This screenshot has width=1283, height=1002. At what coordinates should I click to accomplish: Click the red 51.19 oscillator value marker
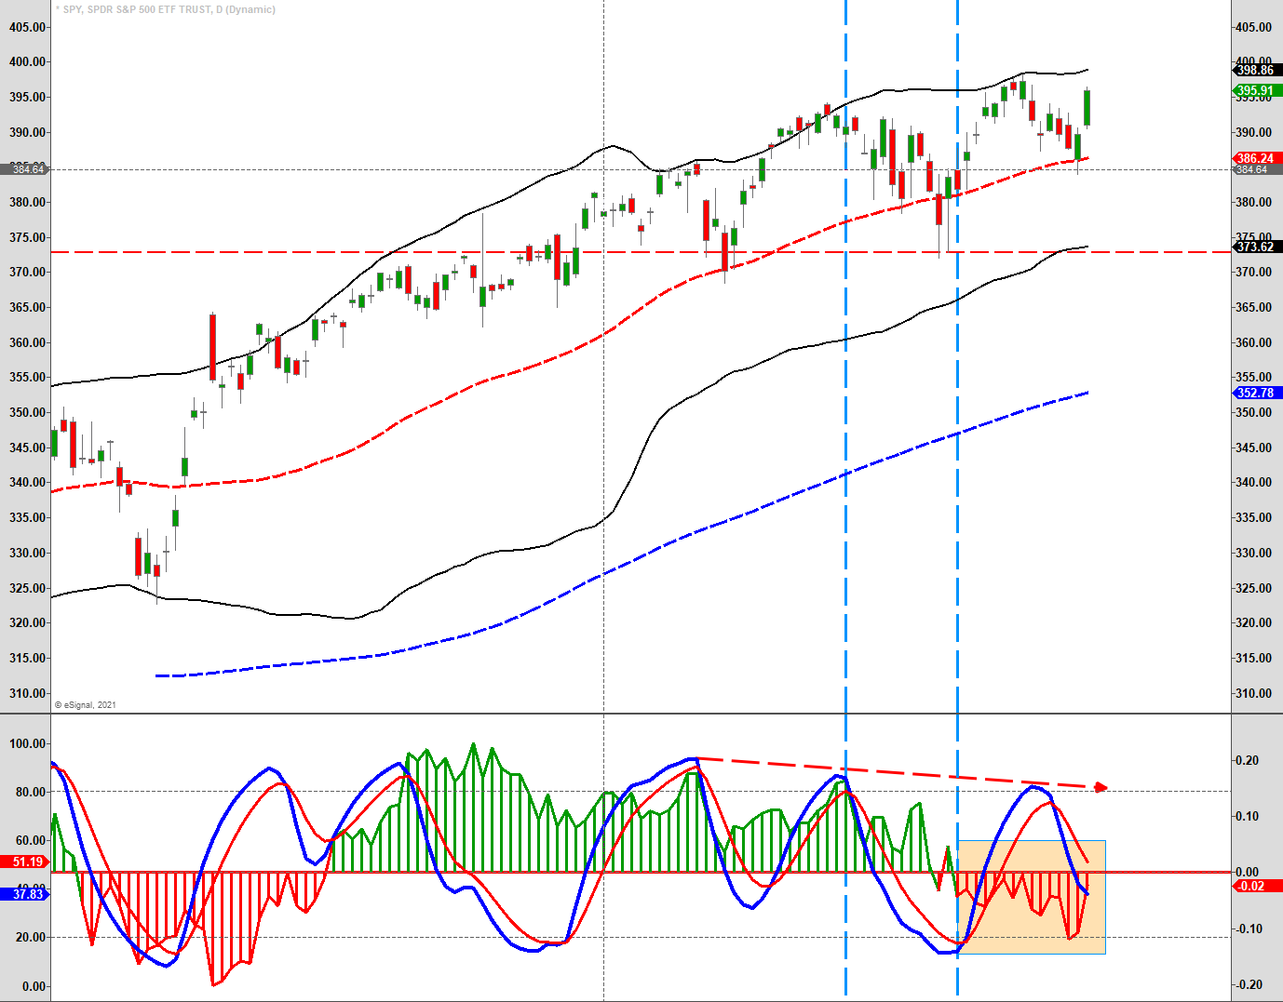[26, 862]
